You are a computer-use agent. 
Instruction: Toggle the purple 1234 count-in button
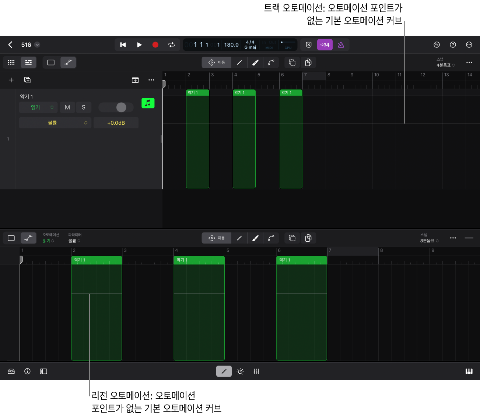click(325, 45)
